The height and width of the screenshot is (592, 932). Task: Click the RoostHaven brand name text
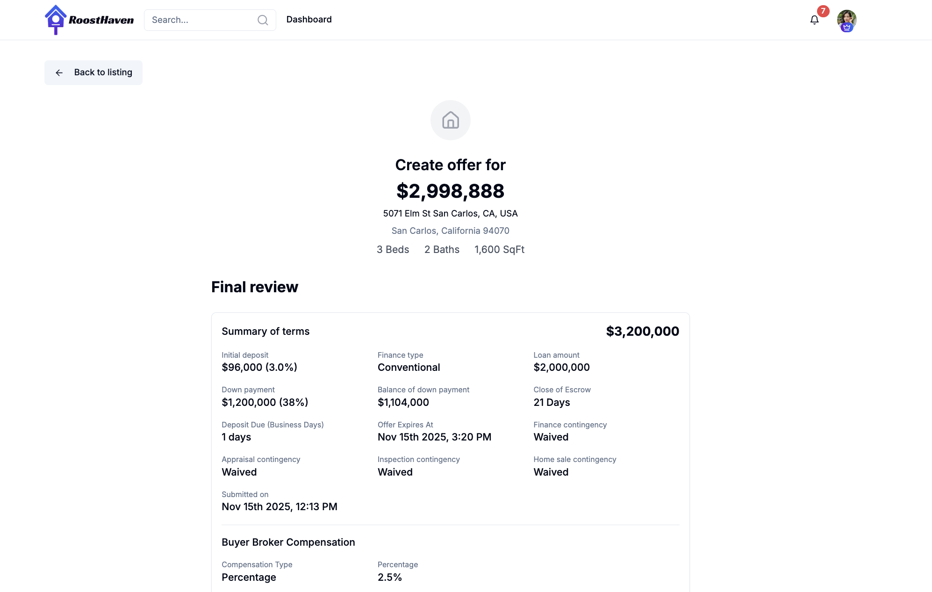(x=101, y=20)
